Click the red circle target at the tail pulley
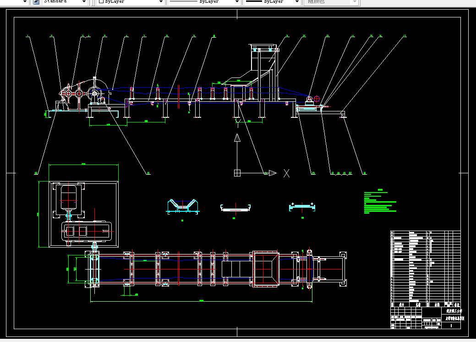 (317, 99)
